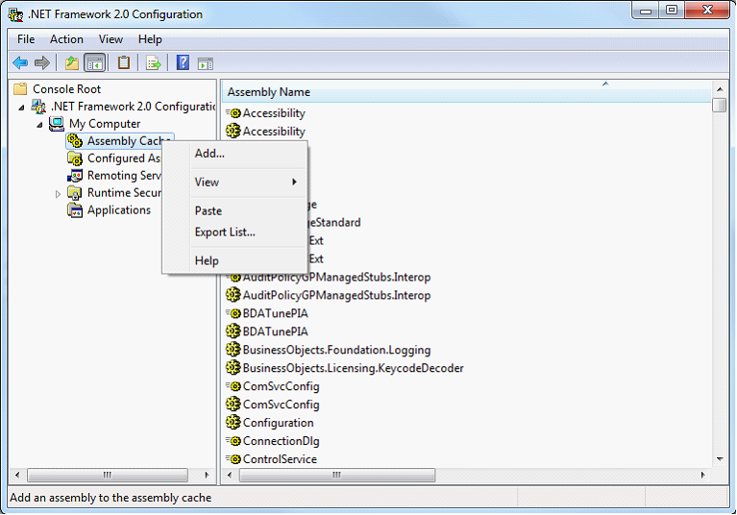737x515 pixels.
Task: Toggle the Show/Hide Action Pane icon
Action: (206, 63)
